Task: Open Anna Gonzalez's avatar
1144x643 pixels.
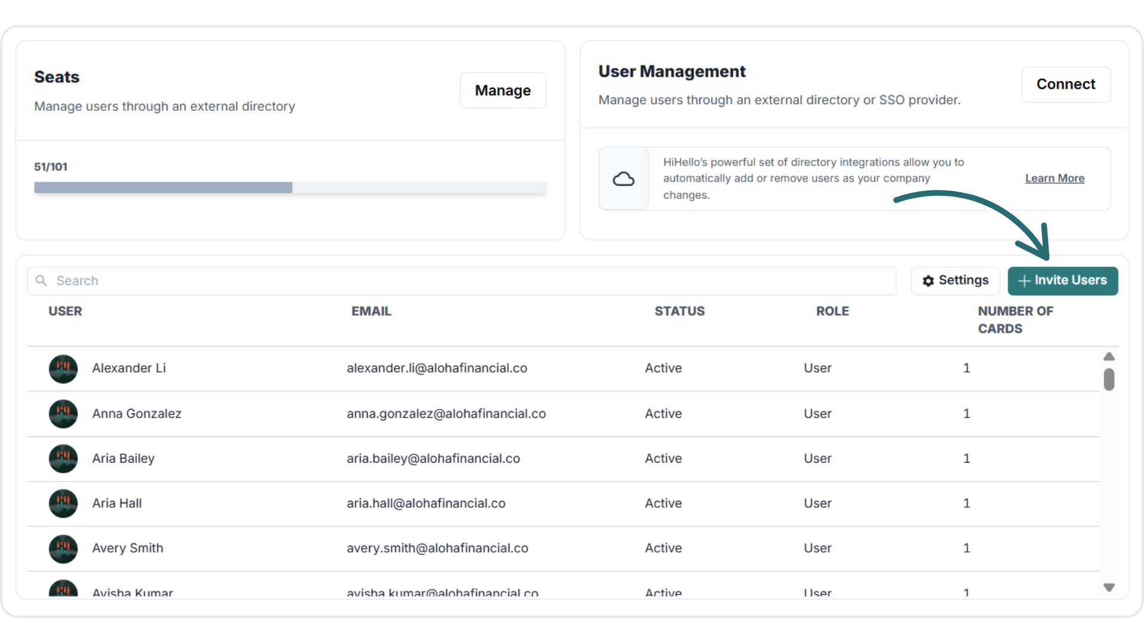Action: 63,414
